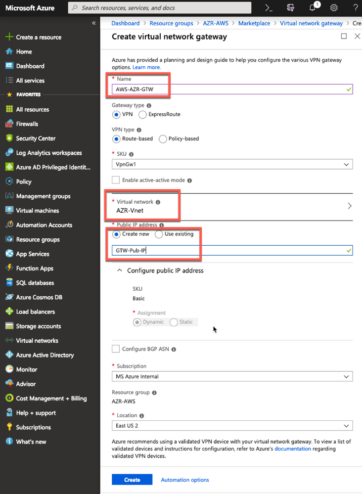Maximize the Create virtual network gateway blade
Image resolution: width=362 pixels, height=494 pixels.
344,36
